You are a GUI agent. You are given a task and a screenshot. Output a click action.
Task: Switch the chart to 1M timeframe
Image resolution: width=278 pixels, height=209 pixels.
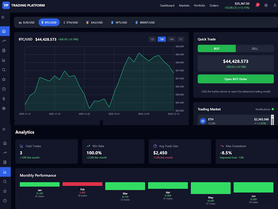[171, 39]
